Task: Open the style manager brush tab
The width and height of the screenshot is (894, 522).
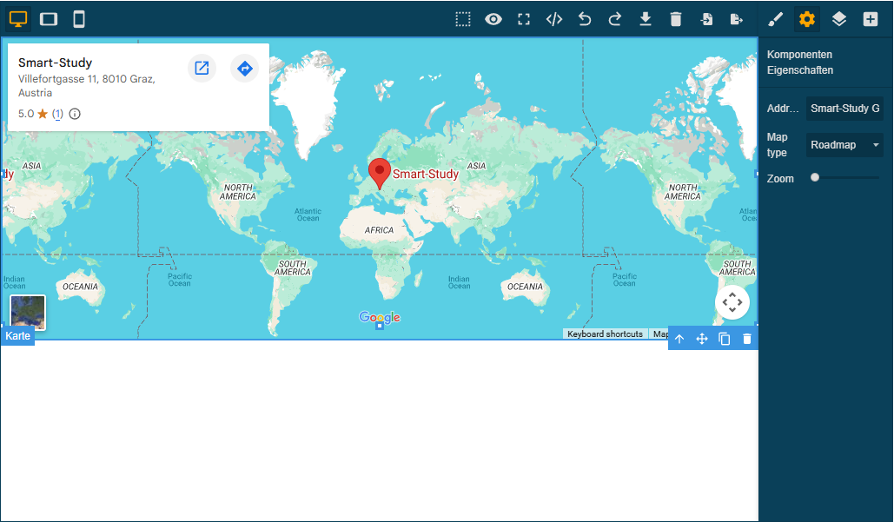Action: 775,19
